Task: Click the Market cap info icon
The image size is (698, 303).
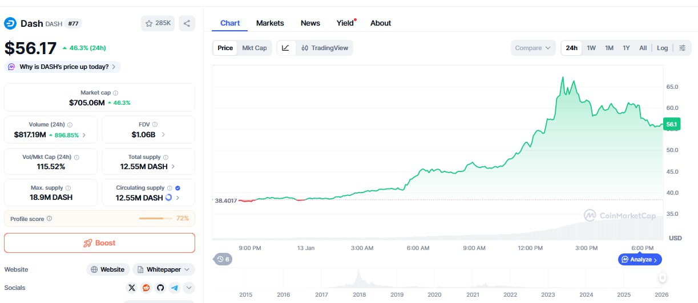Action: click(116, 93)
